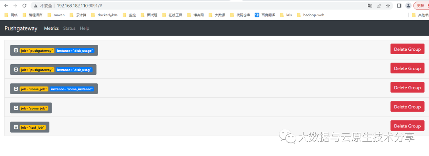This screenshot has height=156, width=429.
Task: Select the Metrics nav item
Action: pos(51,29)
